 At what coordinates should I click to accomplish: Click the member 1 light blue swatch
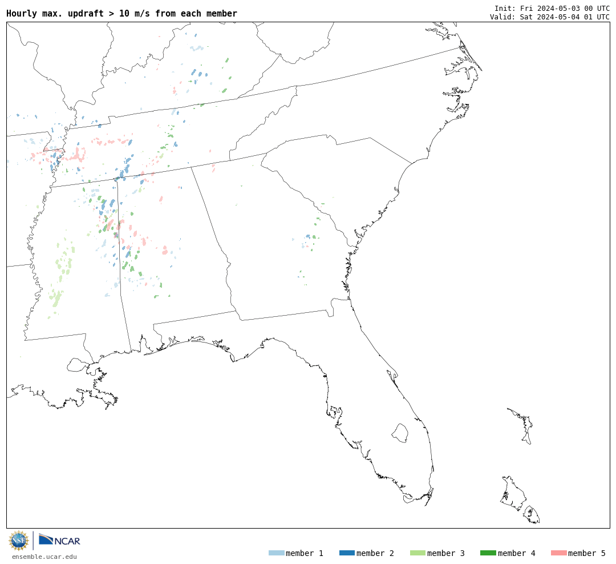(x=276, y=553)
